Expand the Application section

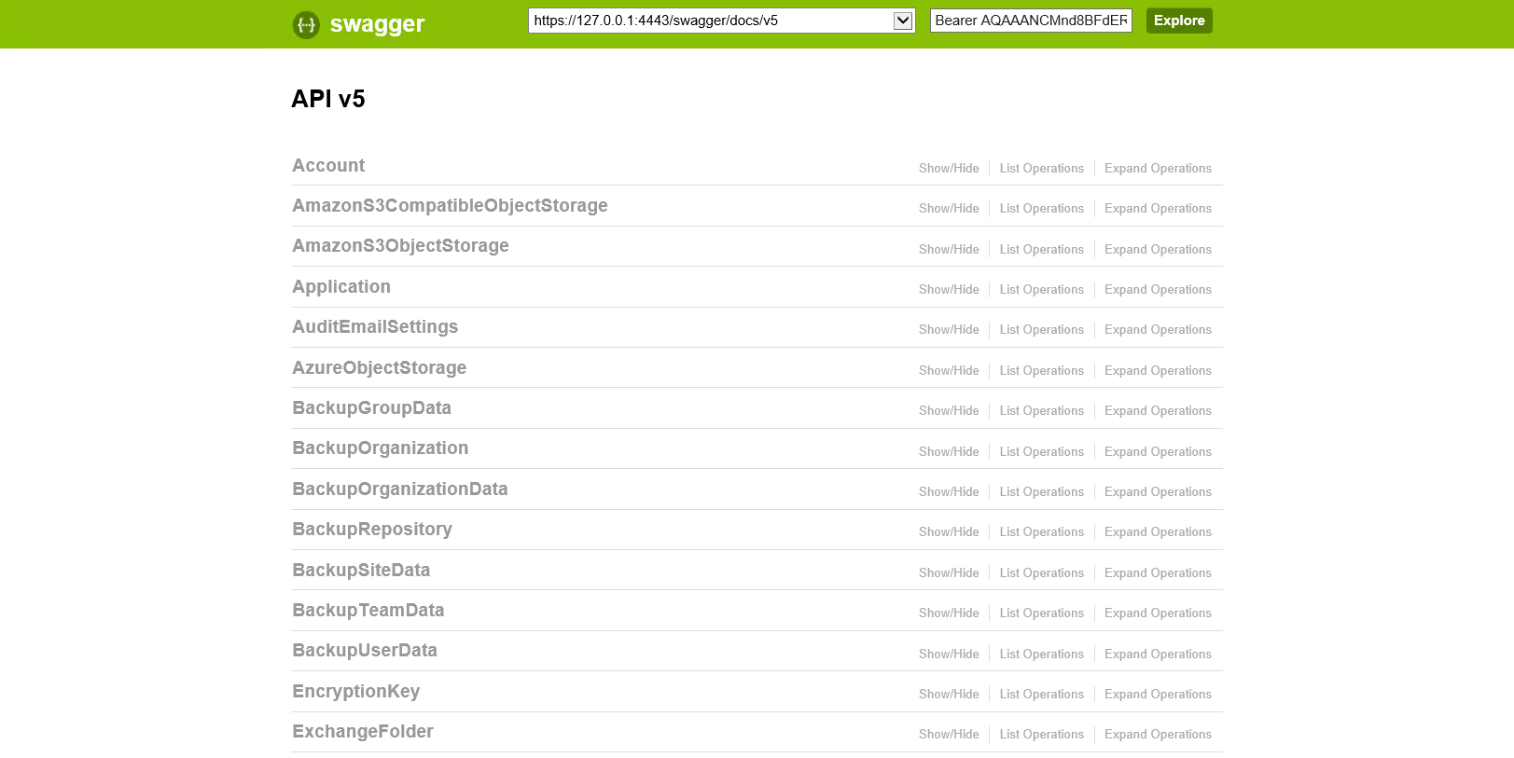[341, 286]
